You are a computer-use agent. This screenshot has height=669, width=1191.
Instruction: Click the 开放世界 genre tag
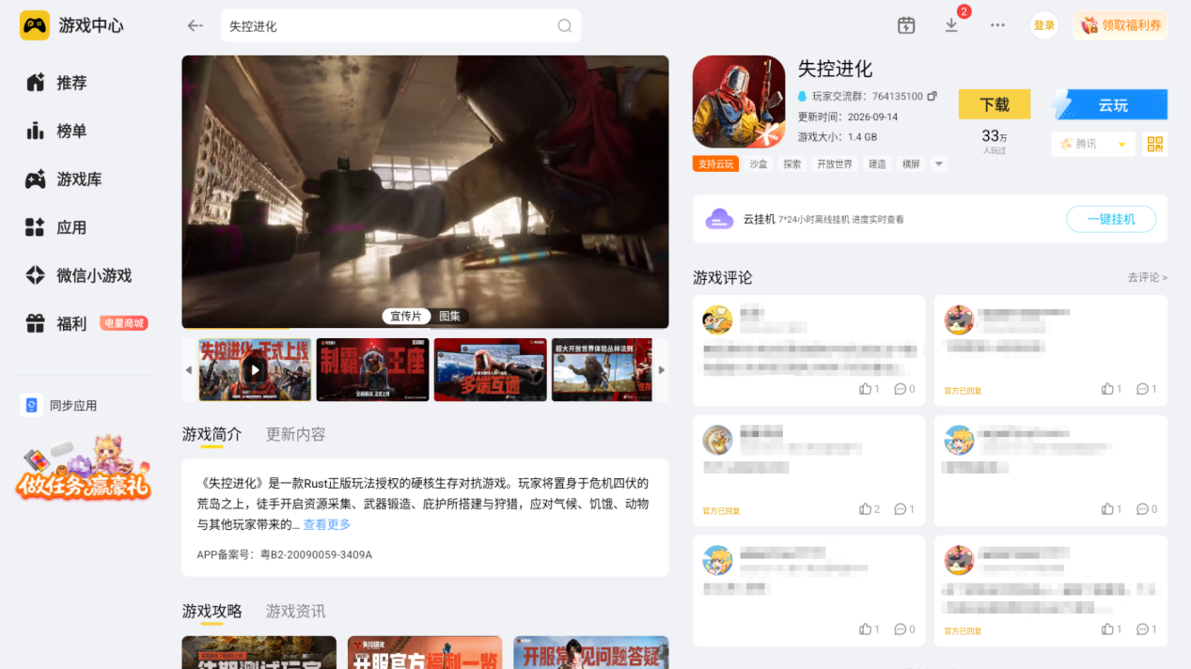(x=835, y=164)
